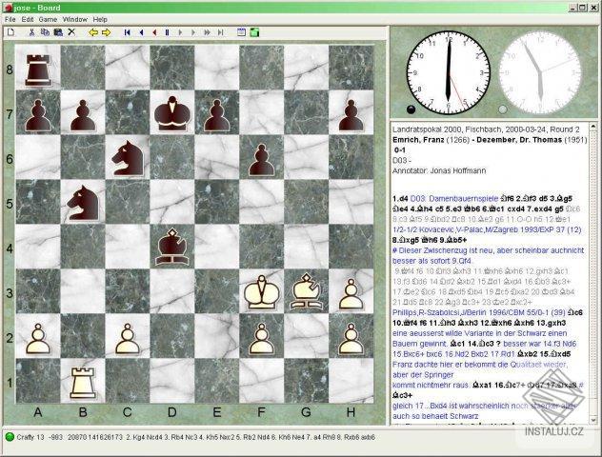Open the File menu
Screen dimensions: 602x457
(x=10, y=19)
